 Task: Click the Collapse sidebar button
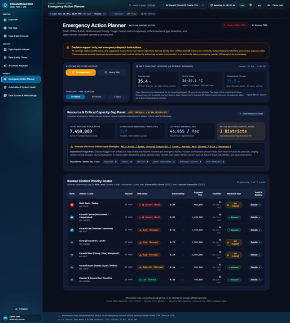[x=21, y=309]
